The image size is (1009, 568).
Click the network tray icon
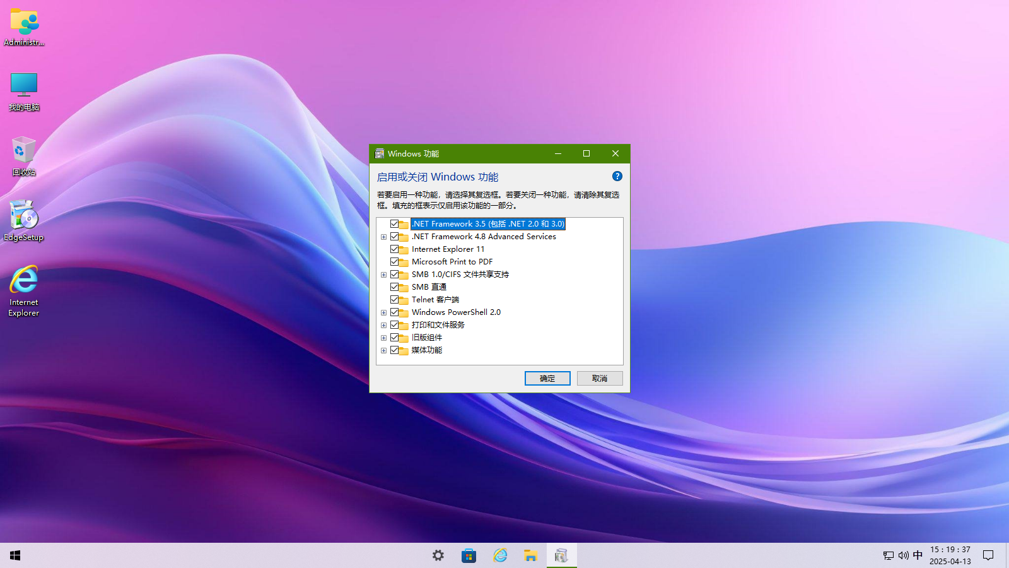click(x=888, y=555)
